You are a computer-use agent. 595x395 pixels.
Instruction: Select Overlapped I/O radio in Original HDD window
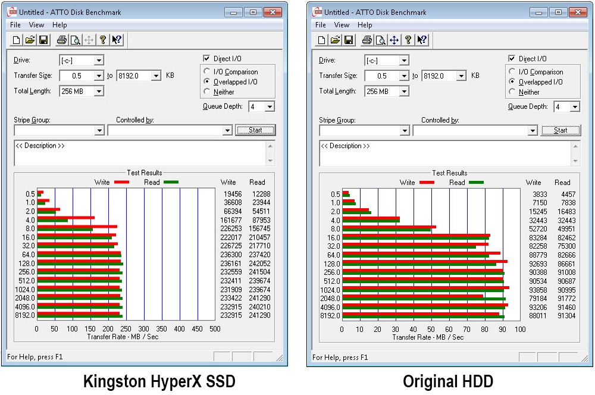coord(512,81)
